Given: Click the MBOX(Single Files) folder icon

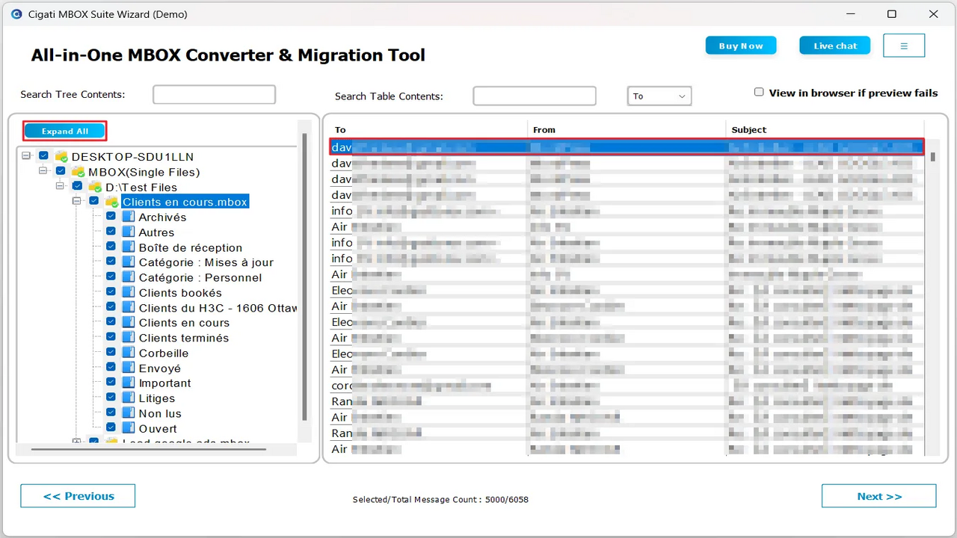Looking at the screenshot, I should [78, 172].
